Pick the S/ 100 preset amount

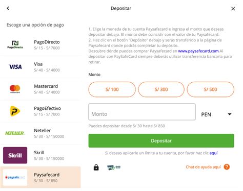[112, 89]
